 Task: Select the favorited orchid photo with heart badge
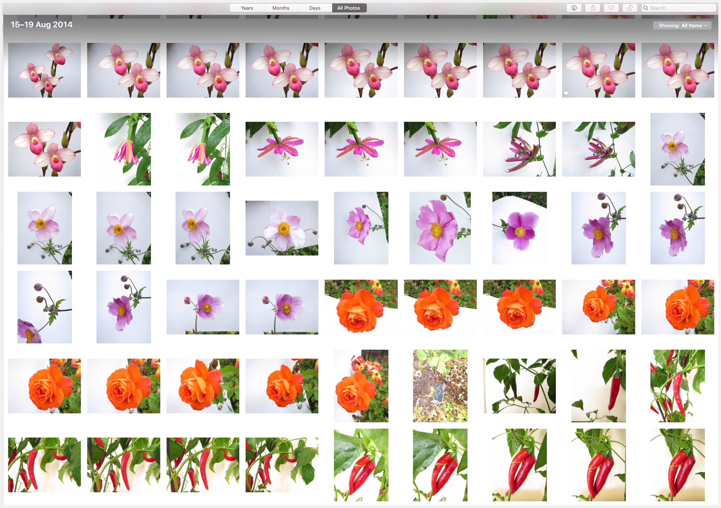[x=598, y=70]
